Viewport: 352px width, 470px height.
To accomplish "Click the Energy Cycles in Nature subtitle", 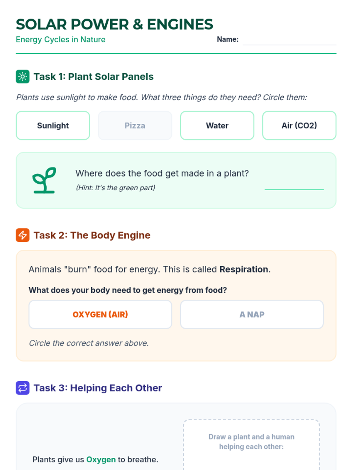I will pos(60,39).
